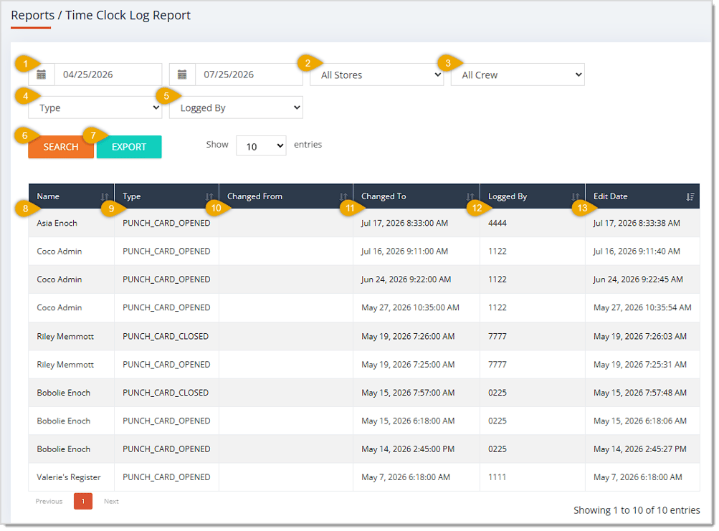Image resolution: width=719 pixels, height=531 pixels.
Task: Click the SEARCH button
Action: [61, 147]
